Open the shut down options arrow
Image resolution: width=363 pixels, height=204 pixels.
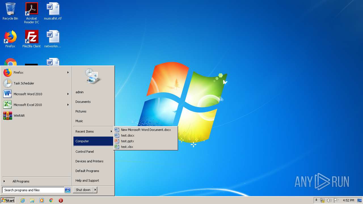point(95,190)
